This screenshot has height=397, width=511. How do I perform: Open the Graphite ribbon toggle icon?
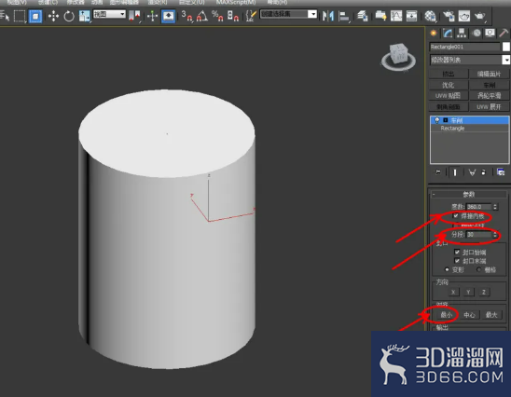pyautogui.click(x=380, y=16)
